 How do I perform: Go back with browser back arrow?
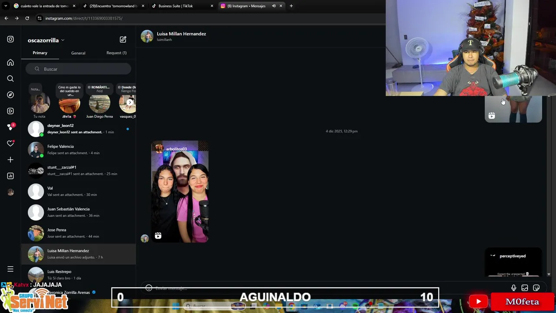[6, 18]
